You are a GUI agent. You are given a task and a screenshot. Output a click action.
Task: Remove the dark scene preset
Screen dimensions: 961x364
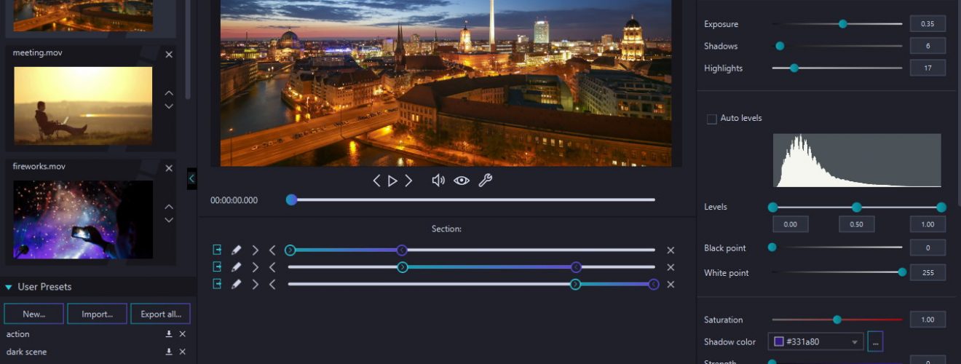click(183, 352)
